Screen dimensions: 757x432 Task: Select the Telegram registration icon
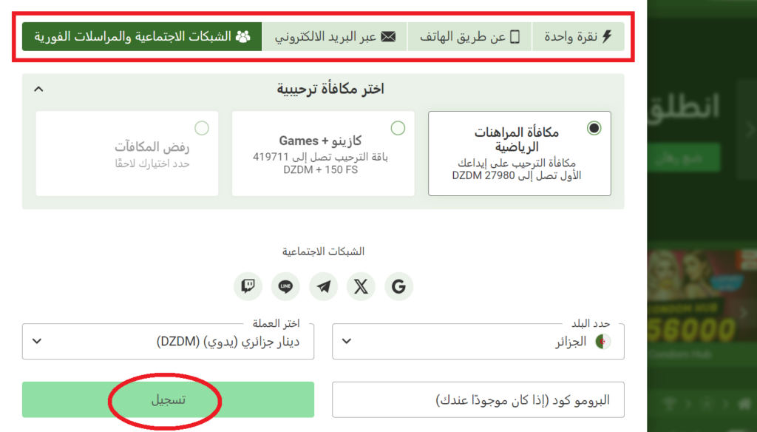[323, 286]
